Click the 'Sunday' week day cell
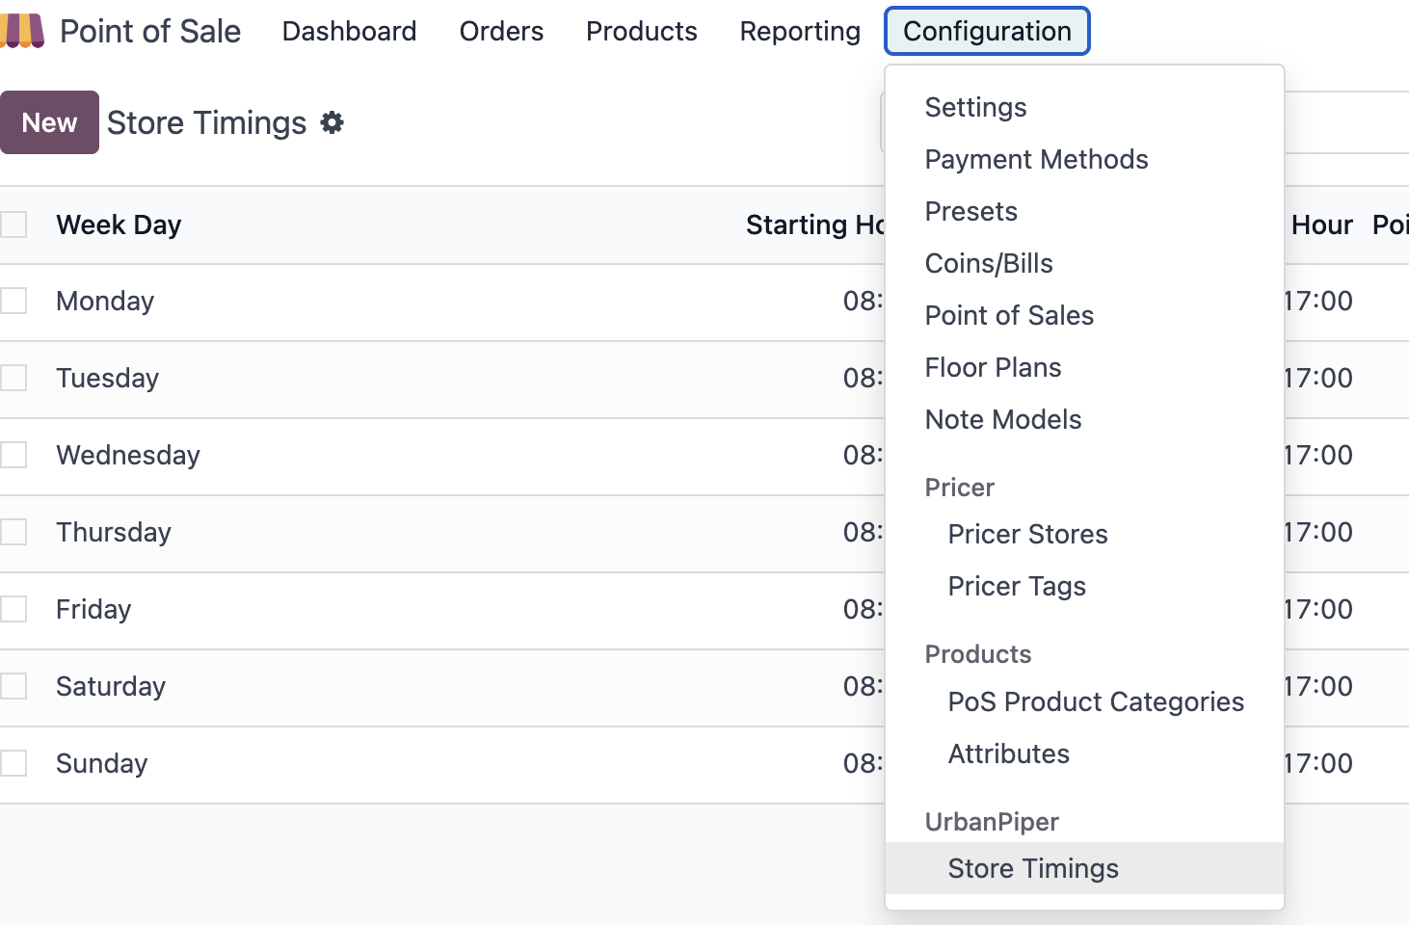Image resolution: width=1409 pixels, height=925 pixels. 101,763
